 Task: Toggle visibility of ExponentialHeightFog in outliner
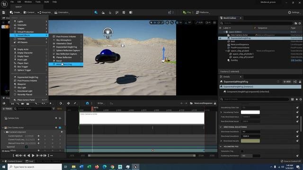click(x=220, y=38)
